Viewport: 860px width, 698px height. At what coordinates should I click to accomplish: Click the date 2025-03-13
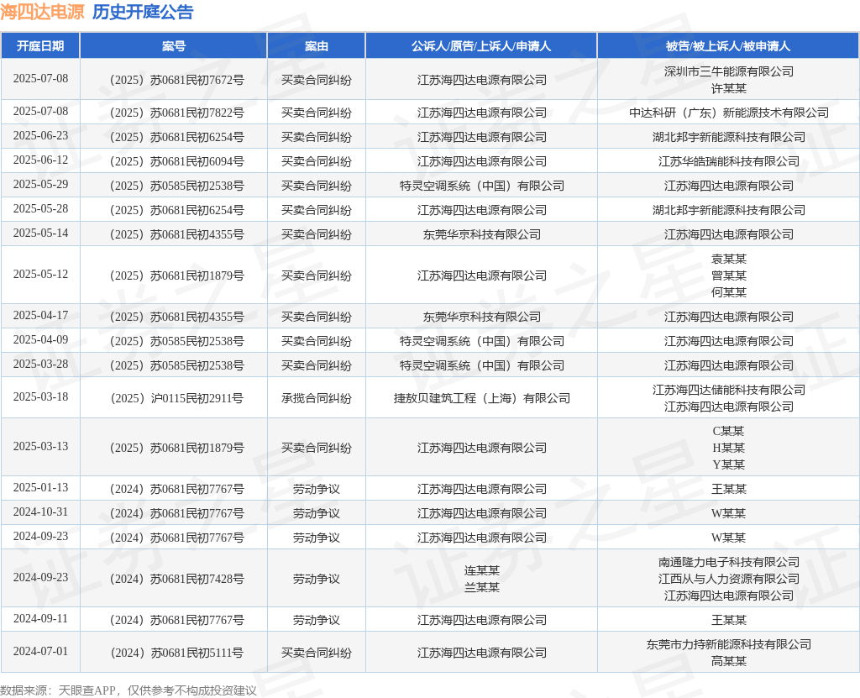coord(40,447)
